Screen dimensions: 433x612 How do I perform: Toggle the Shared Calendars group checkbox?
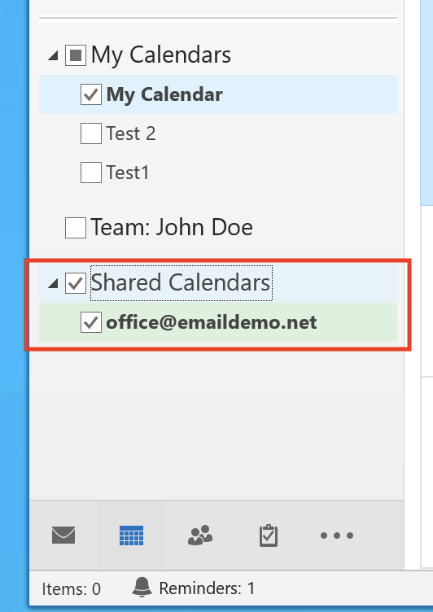[x=76, y=282]
